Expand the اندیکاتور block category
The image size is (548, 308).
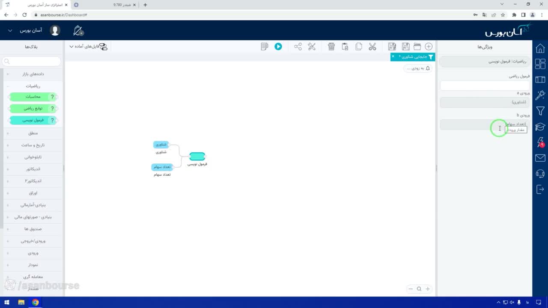pos(33,169)
